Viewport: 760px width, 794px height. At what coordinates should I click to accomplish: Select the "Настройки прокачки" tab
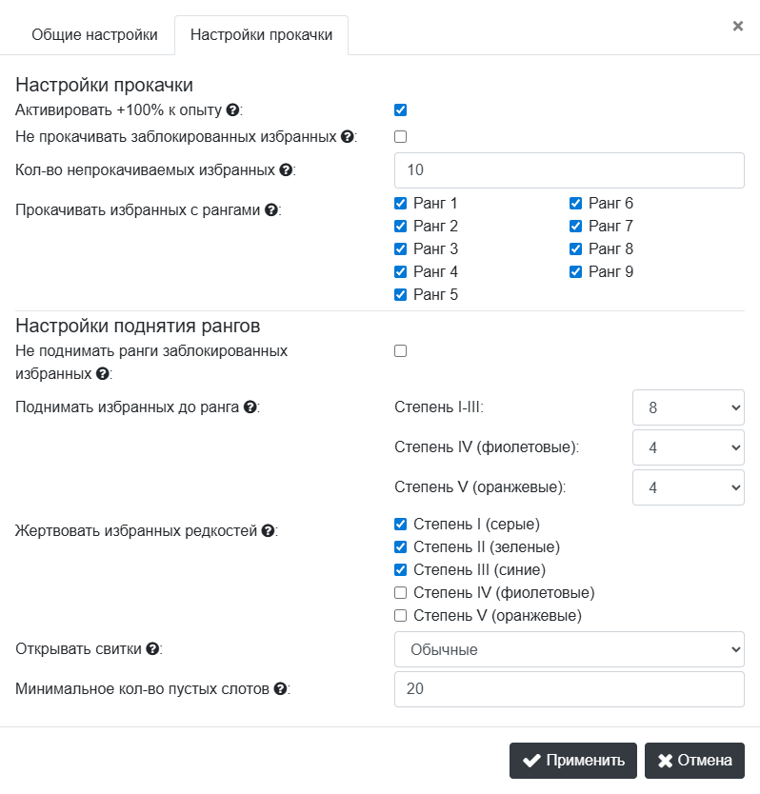tap(261, 35)
